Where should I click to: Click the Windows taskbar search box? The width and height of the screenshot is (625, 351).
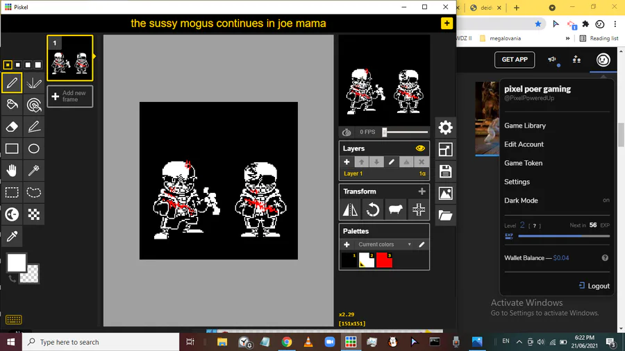point(101,342)
